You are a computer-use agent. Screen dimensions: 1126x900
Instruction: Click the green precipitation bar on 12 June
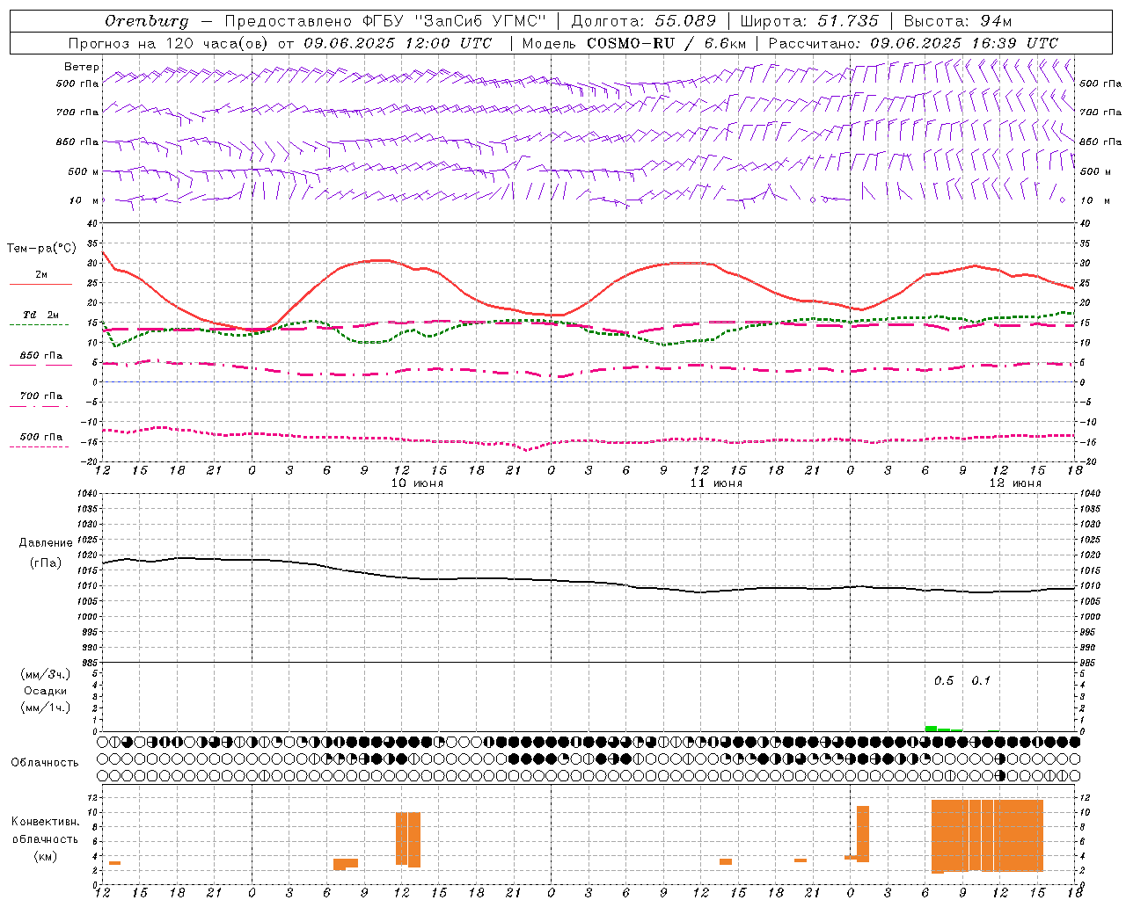931,729
